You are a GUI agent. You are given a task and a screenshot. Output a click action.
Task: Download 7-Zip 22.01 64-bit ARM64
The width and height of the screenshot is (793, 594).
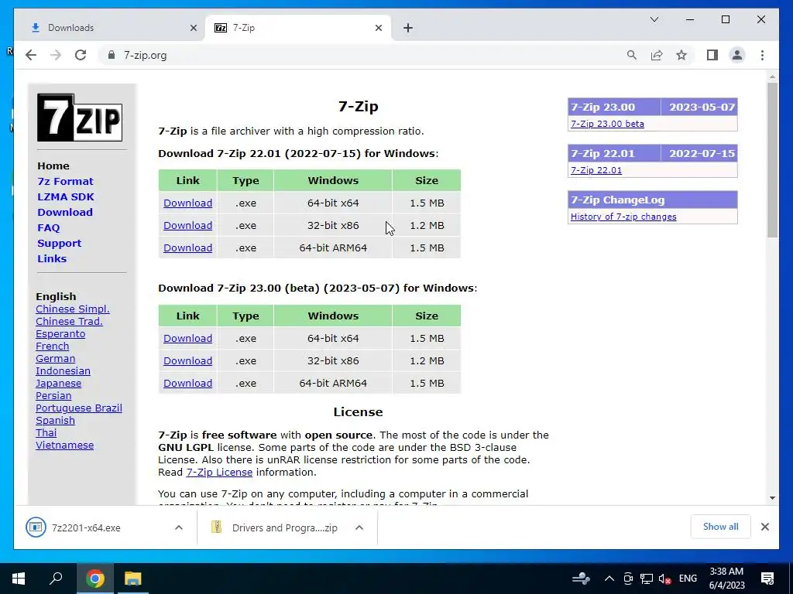click(187, 248)
